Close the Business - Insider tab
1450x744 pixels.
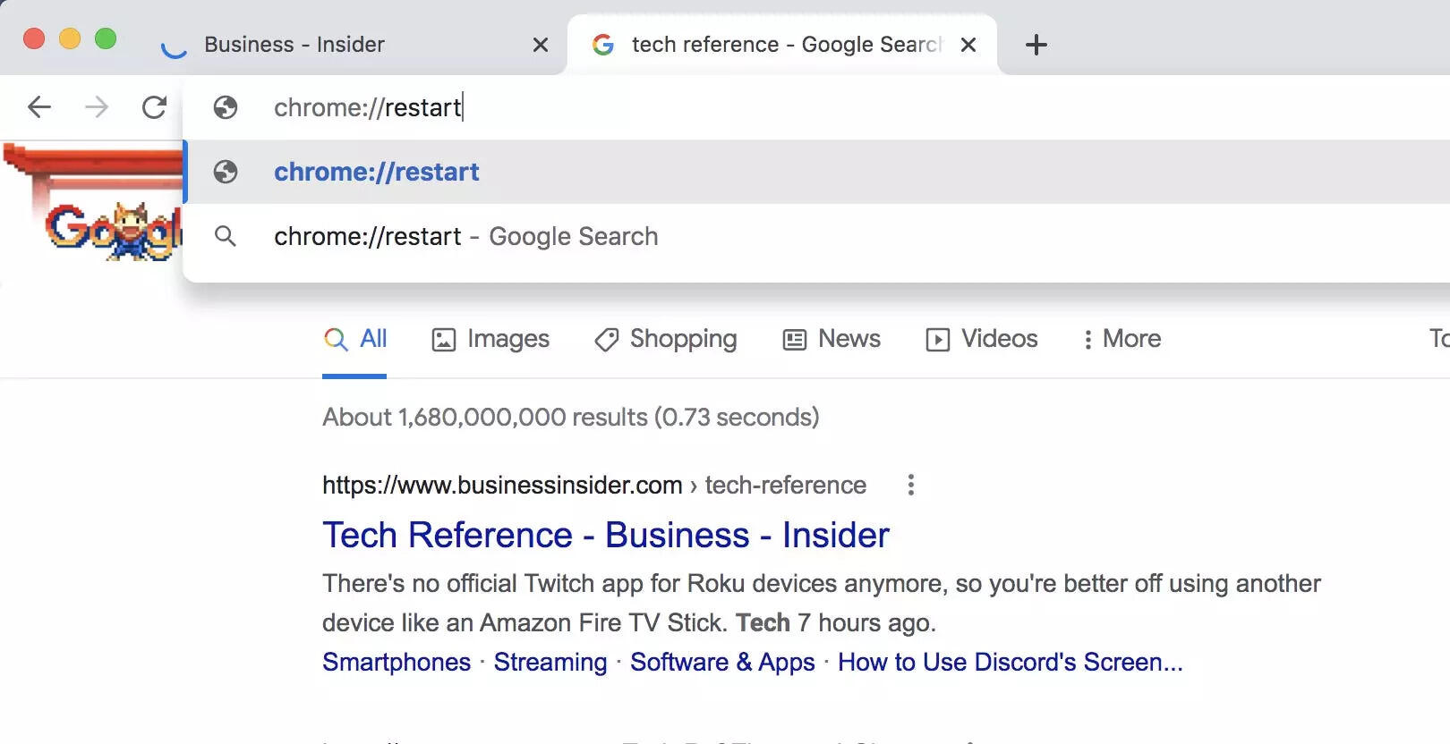coord(541,45)
